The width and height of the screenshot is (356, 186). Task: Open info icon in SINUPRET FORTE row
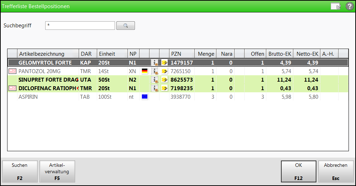point(155,80)
